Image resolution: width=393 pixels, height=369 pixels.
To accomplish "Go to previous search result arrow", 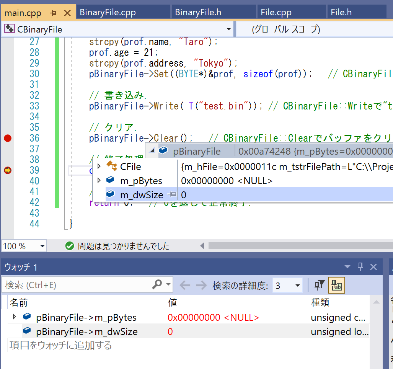I will click(185, 285).
